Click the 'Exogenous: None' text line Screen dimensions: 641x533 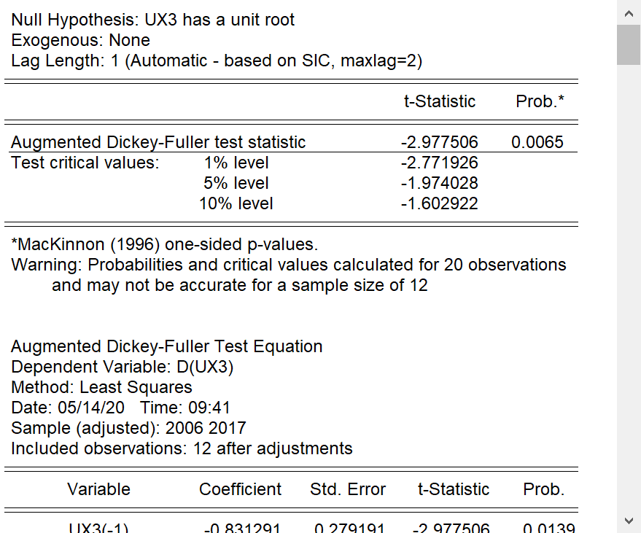(x=81, y=40)
